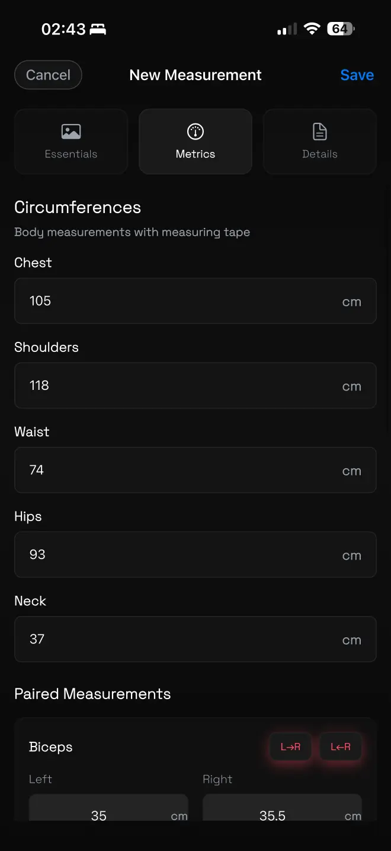Tap the Neck measurement field
The width and height of the screenshot is (391, 851).
195,639
